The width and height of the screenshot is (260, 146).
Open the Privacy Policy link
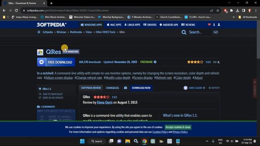(180, 132)
